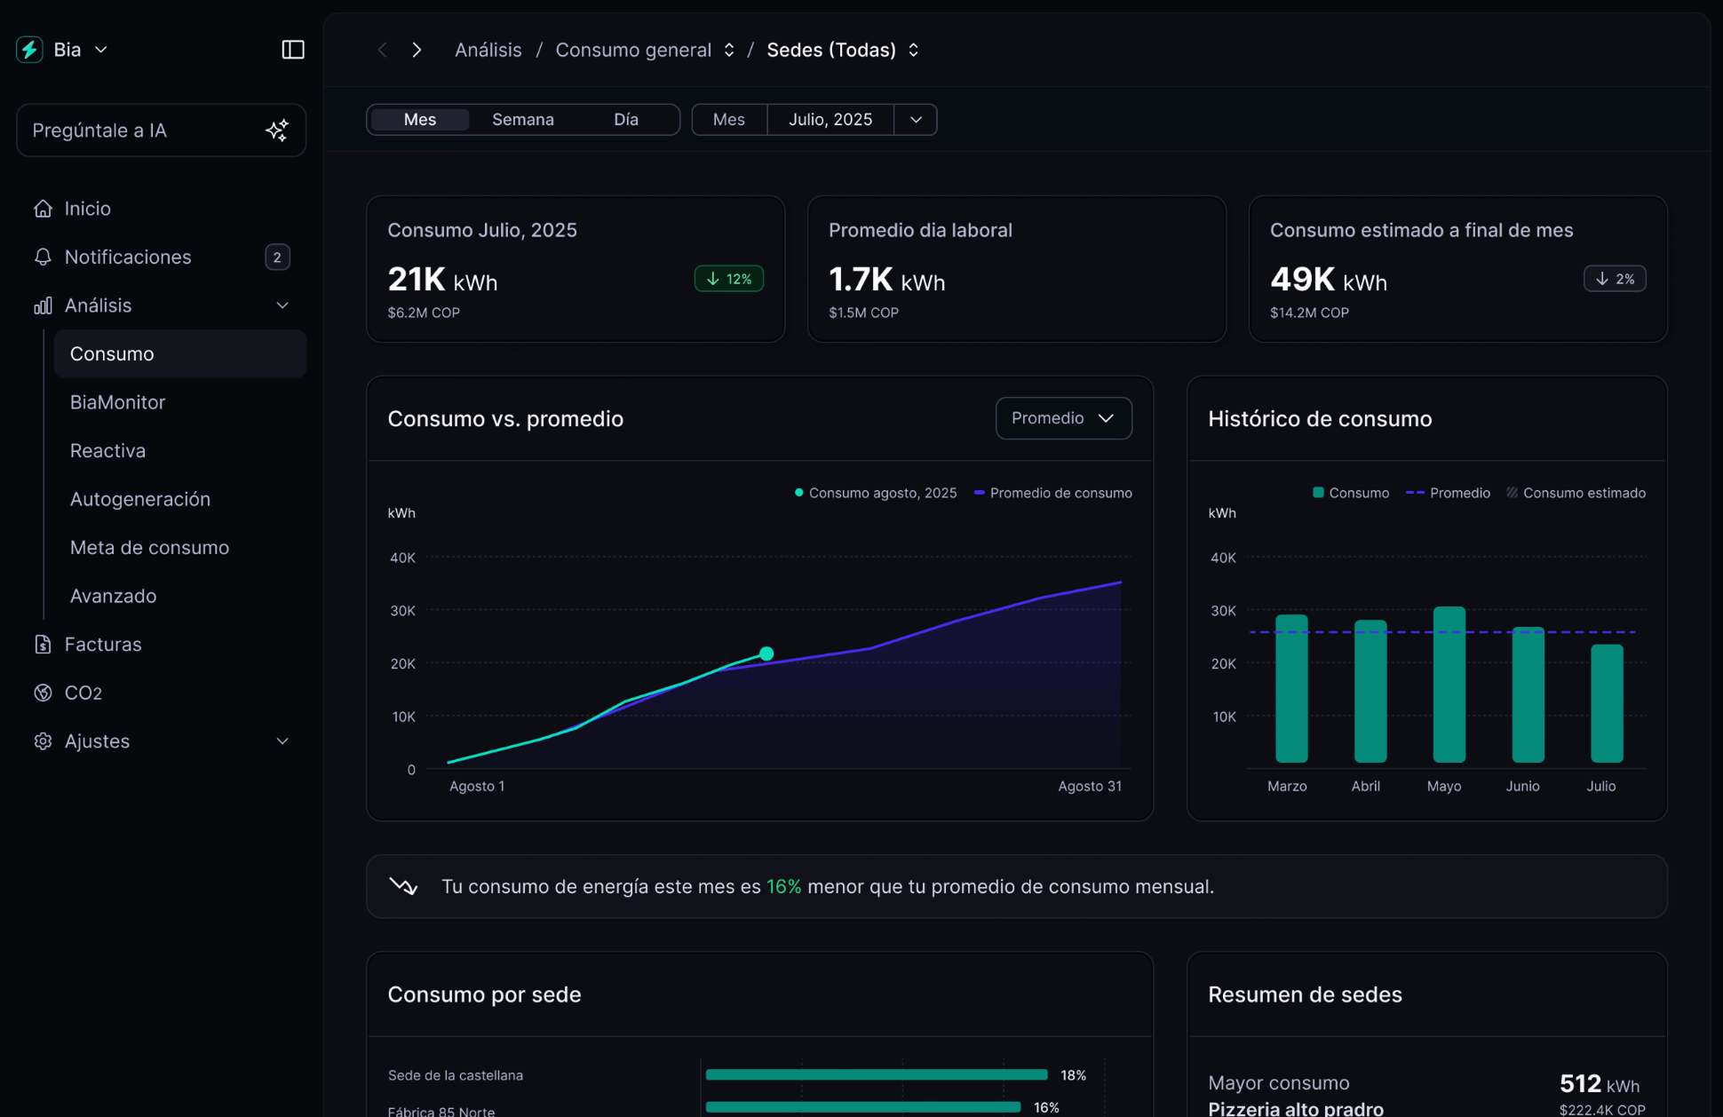Click the Análisis bar chart icon

(x=43, y=305)
